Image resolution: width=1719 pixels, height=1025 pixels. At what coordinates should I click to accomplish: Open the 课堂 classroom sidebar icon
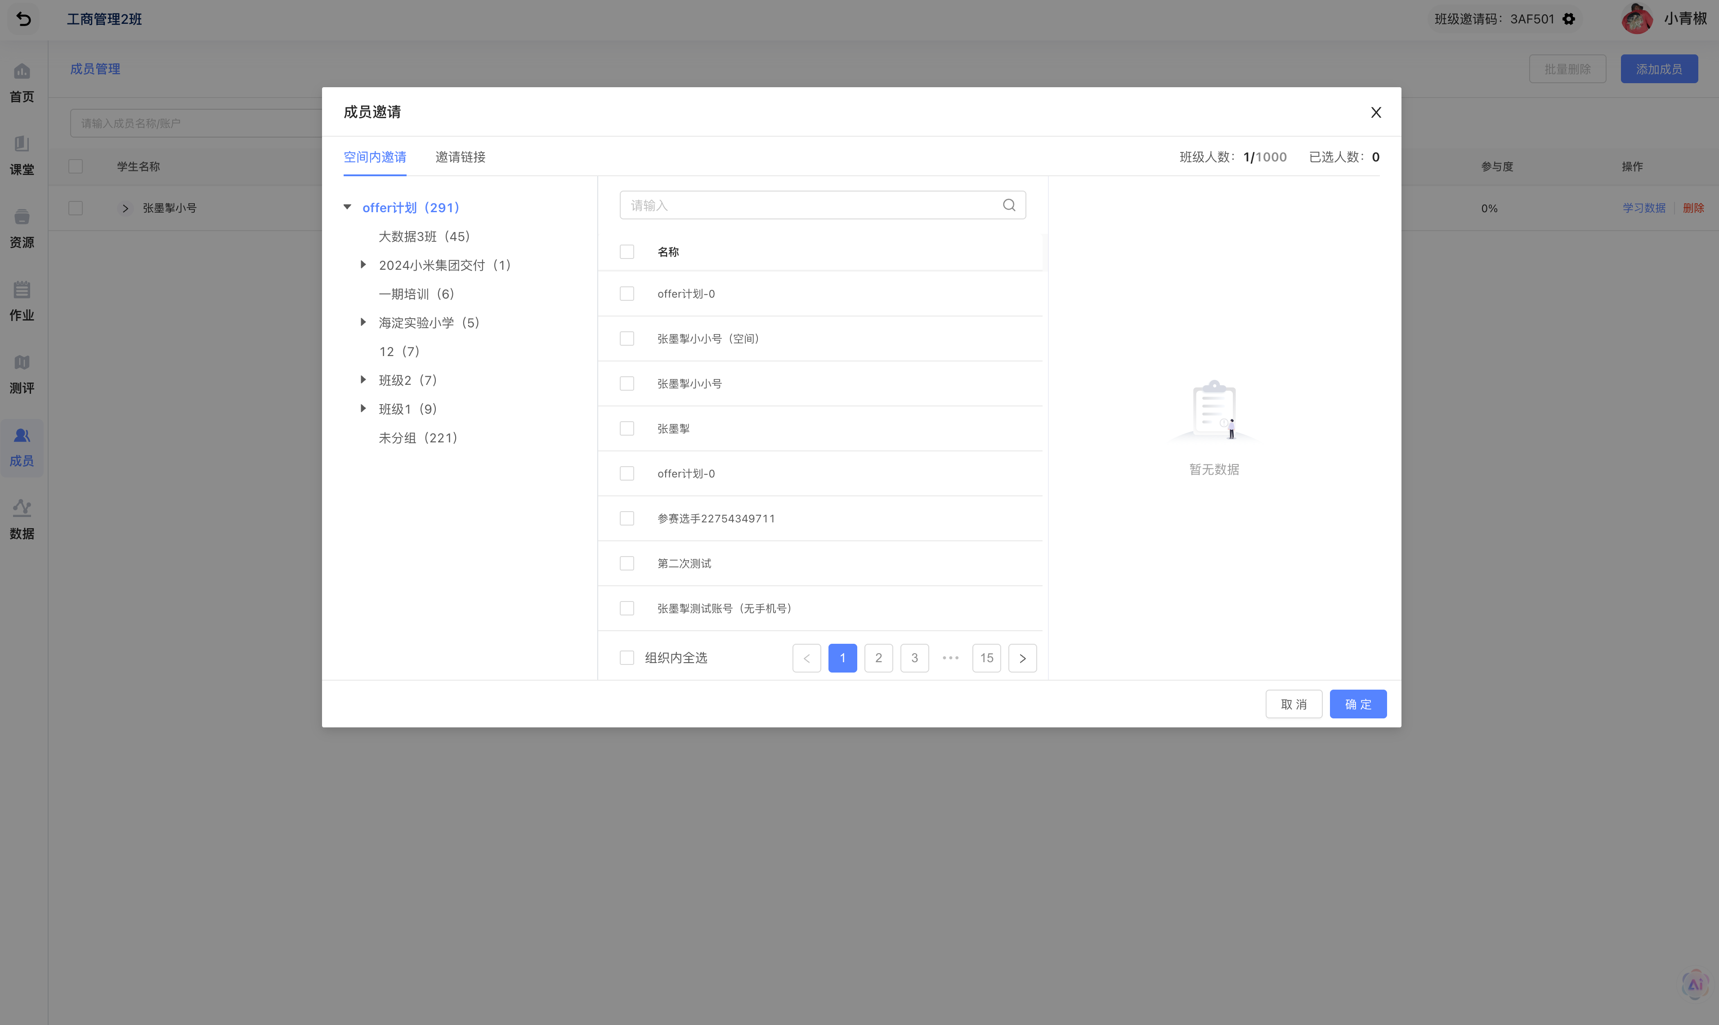[x=22, y=144]
